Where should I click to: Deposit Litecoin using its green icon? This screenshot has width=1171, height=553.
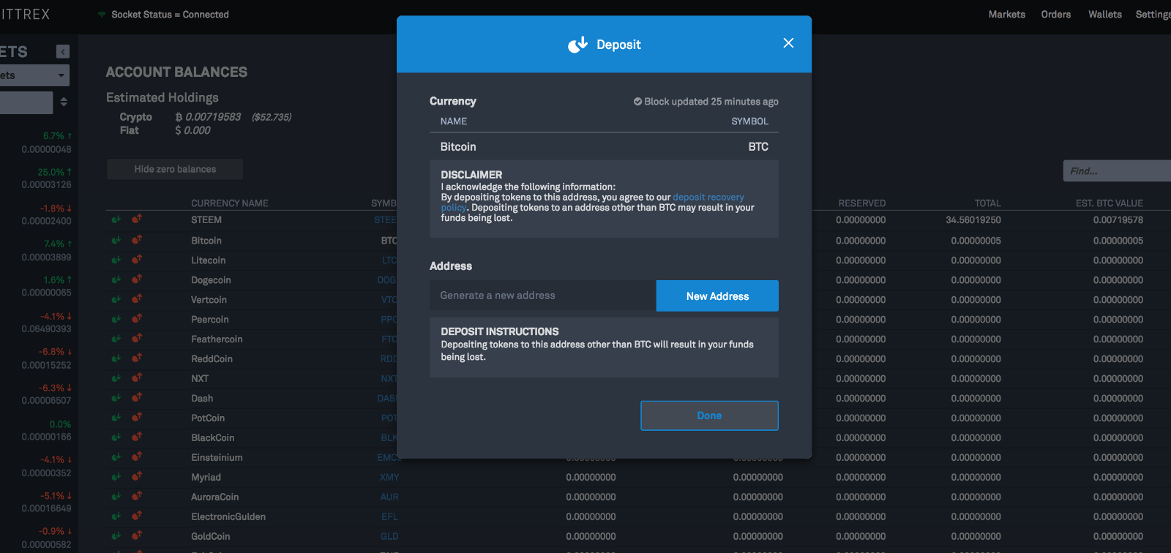pos(116,260)
